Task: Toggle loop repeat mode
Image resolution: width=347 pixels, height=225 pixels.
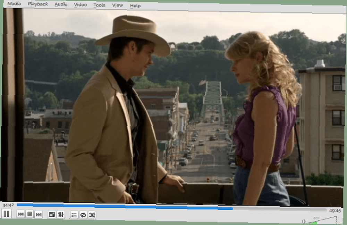Action: (x=83, y=215)
